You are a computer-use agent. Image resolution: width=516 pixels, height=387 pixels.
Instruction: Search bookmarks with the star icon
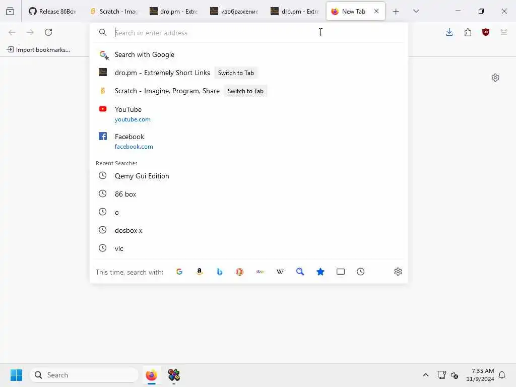click(x=320, y=272)
